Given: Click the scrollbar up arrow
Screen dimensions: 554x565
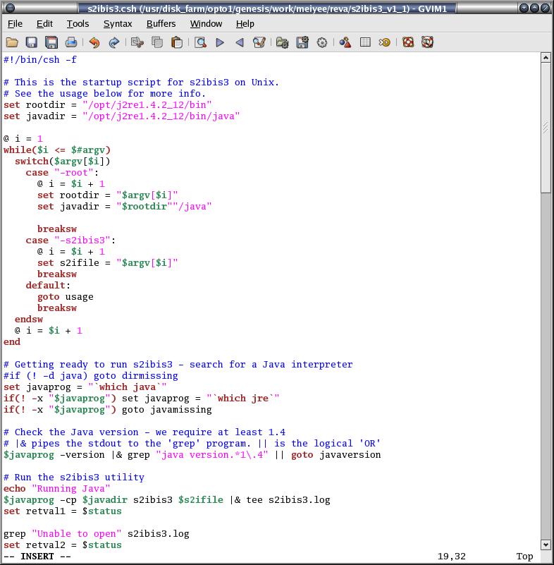Looking at the screenshot, I should (546, 58).
